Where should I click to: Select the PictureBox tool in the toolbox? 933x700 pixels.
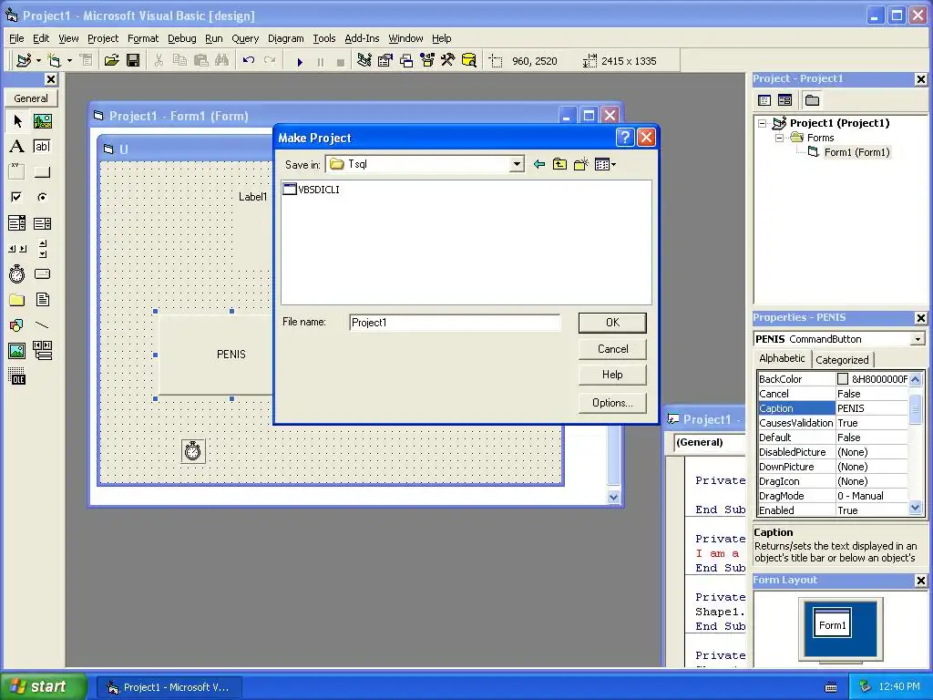click(42, 121)
